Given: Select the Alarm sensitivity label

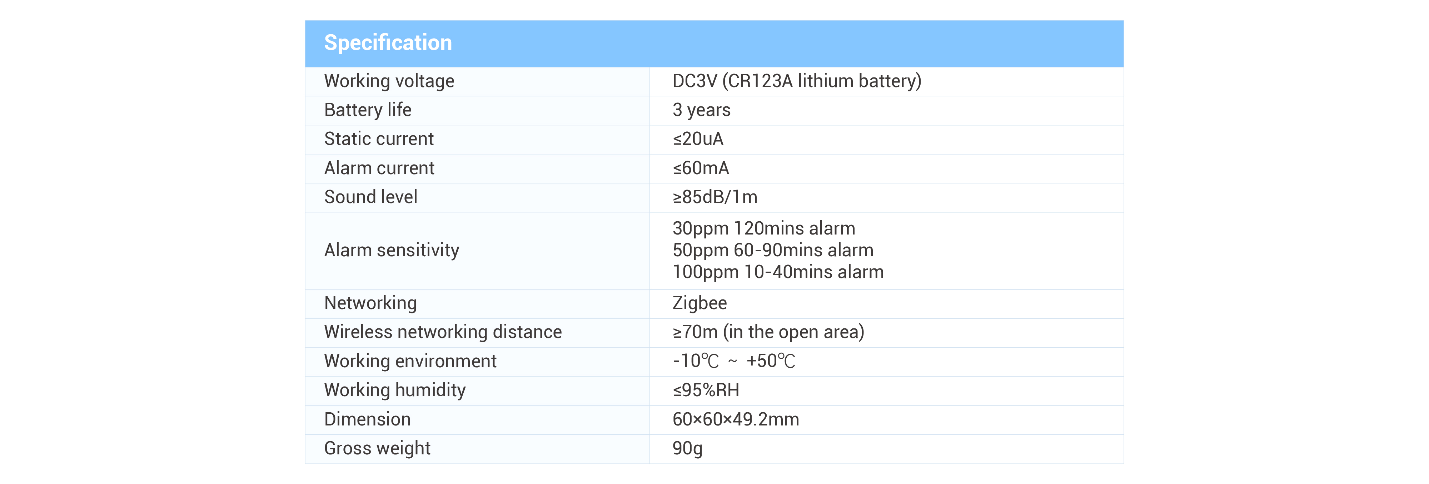Looking at the screenshot, I should coord(391,251).
